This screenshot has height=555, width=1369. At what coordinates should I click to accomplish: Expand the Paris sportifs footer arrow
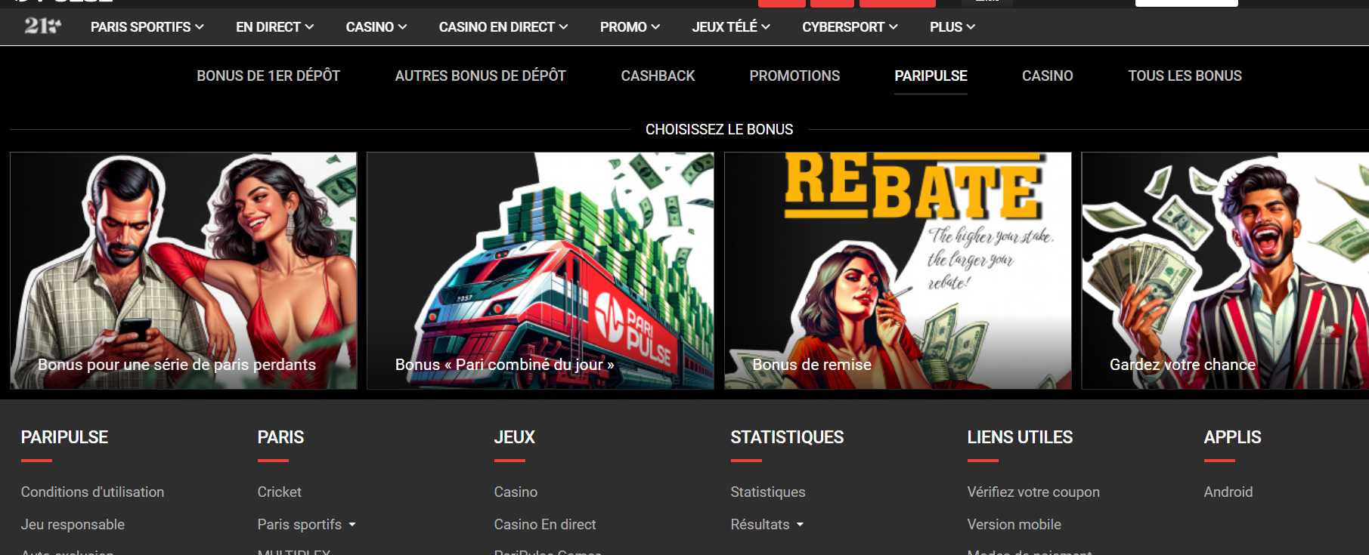click(352, 525)
